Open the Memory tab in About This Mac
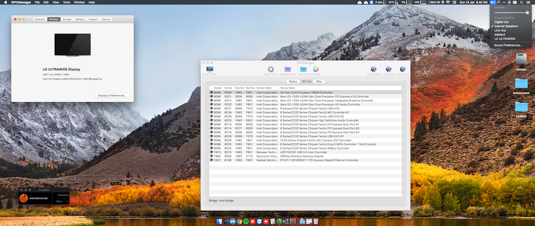Image resolution: width=535 pixels, height=226 pixels. point(80,20)
